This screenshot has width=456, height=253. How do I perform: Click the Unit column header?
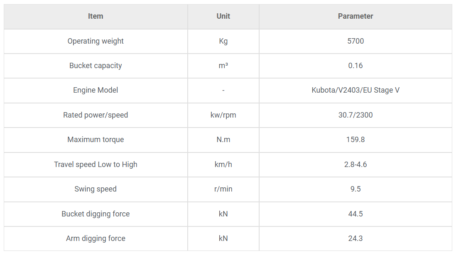click(x=223, y=16)
